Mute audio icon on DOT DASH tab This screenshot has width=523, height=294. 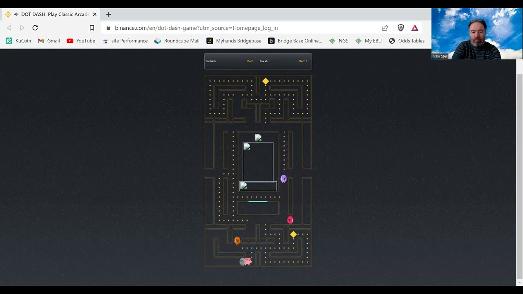click(x=16, y=14)
